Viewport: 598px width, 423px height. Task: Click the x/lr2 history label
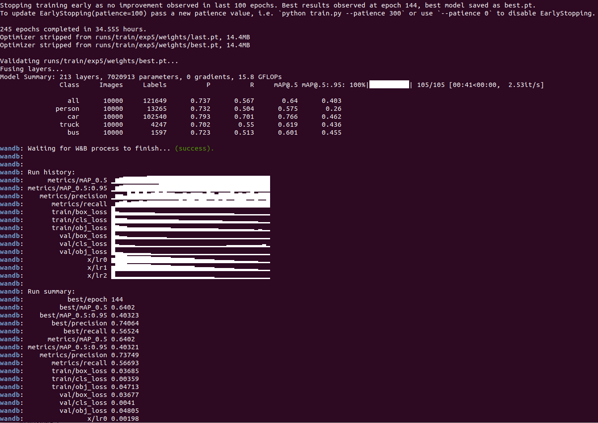click(97, 276)
